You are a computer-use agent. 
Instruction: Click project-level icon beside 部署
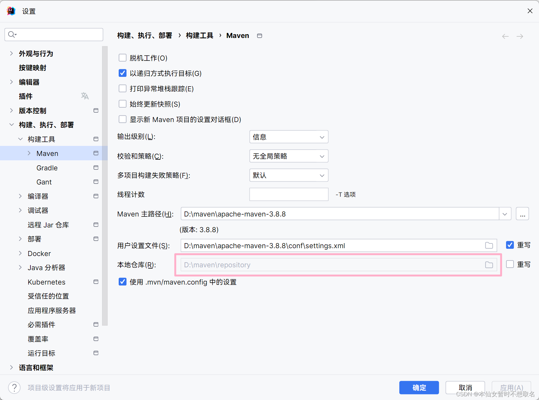tap(96, 239)
